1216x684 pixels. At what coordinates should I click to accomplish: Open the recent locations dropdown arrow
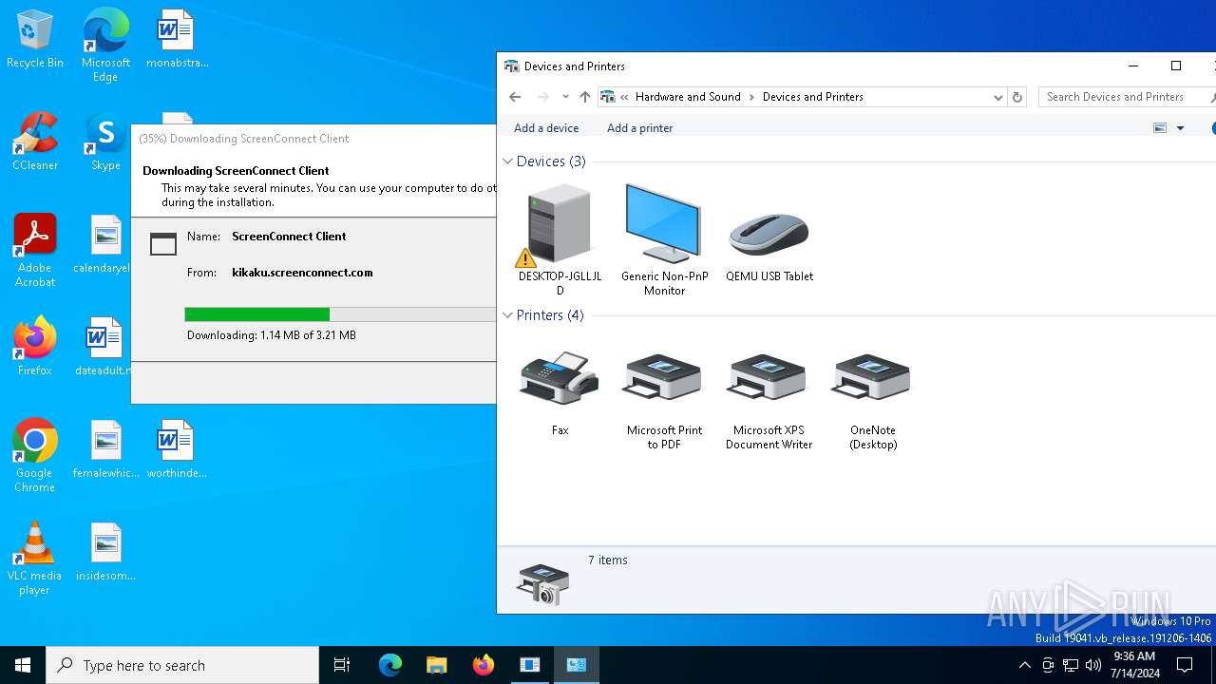(565, 97)
